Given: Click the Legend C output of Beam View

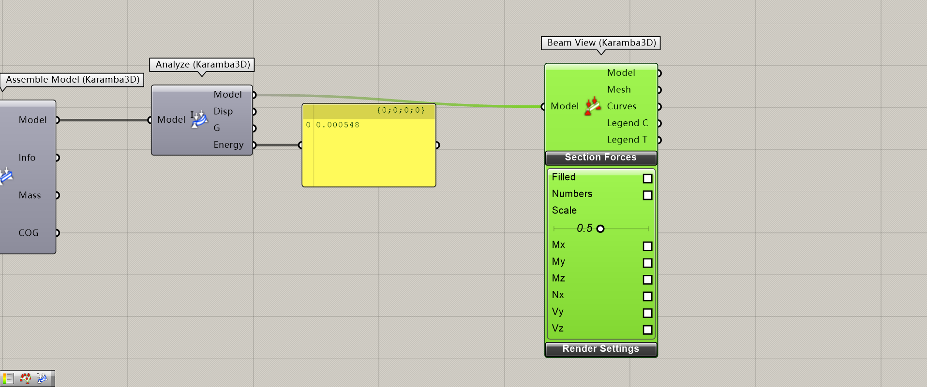Looking at the screenshot, I should click(x=658, y=123).
